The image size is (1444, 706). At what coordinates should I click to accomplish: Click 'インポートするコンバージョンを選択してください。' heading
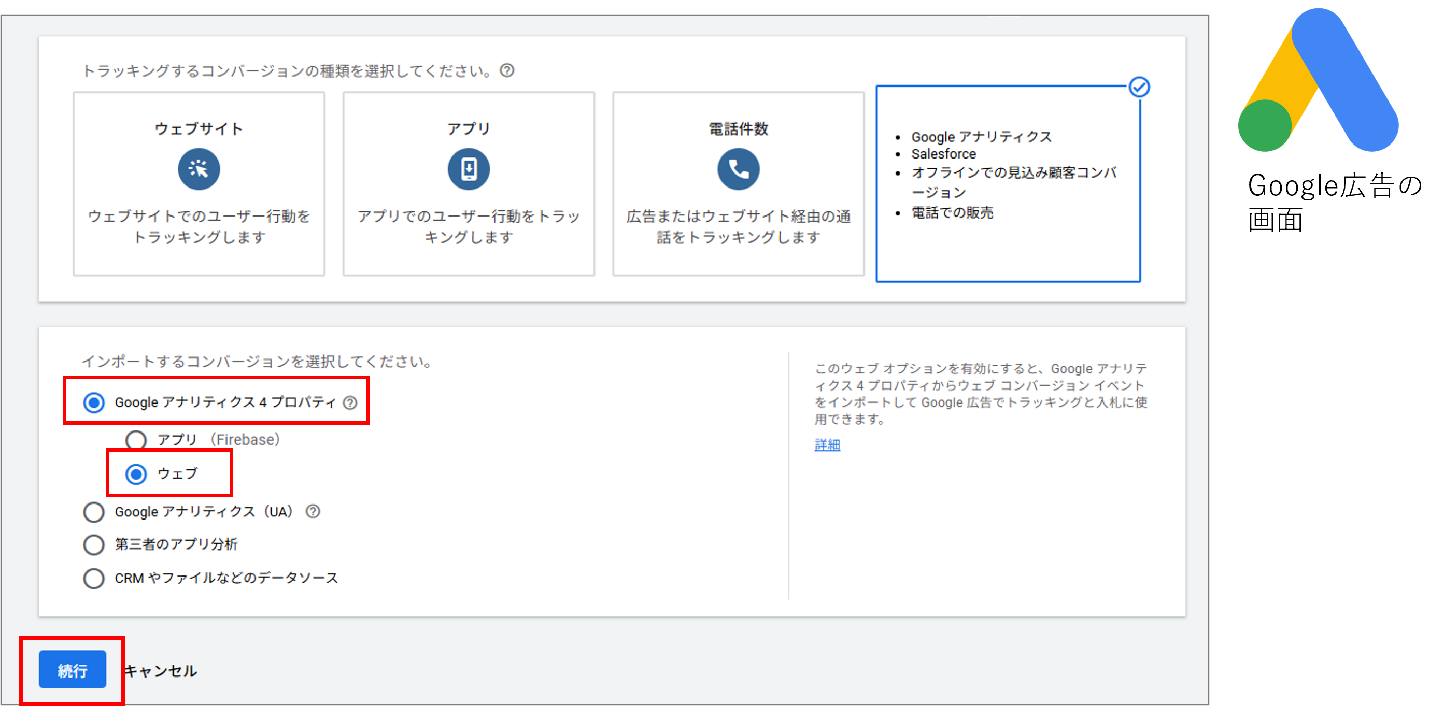[x=259, y=362]
